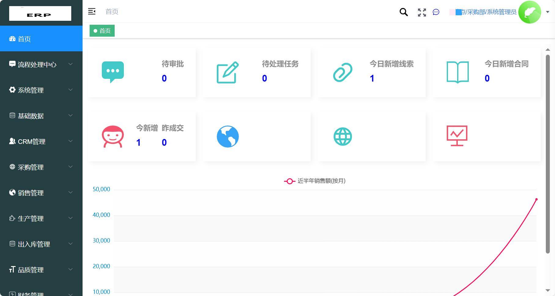This screenshot has height=296, width=555.
Task: Expand the 流程处理中心 chevron
Action: click(70, 64)
